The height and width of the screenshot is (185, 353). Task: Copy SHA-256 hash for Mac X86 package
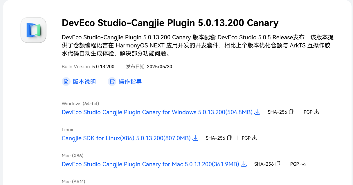point(278,164)
